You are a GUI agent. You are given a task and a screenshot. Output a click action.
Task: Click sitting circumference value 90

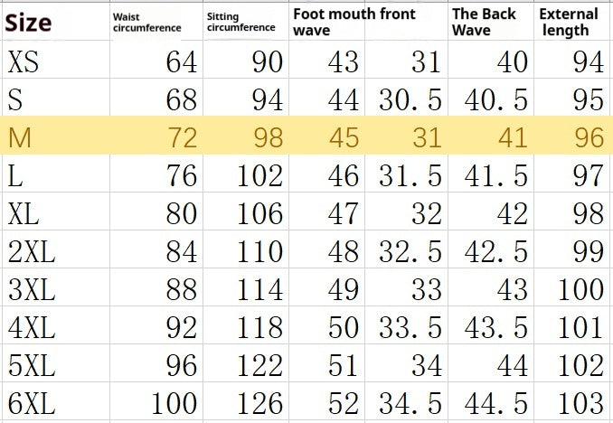pyautogui.click(x=268, y=61)
